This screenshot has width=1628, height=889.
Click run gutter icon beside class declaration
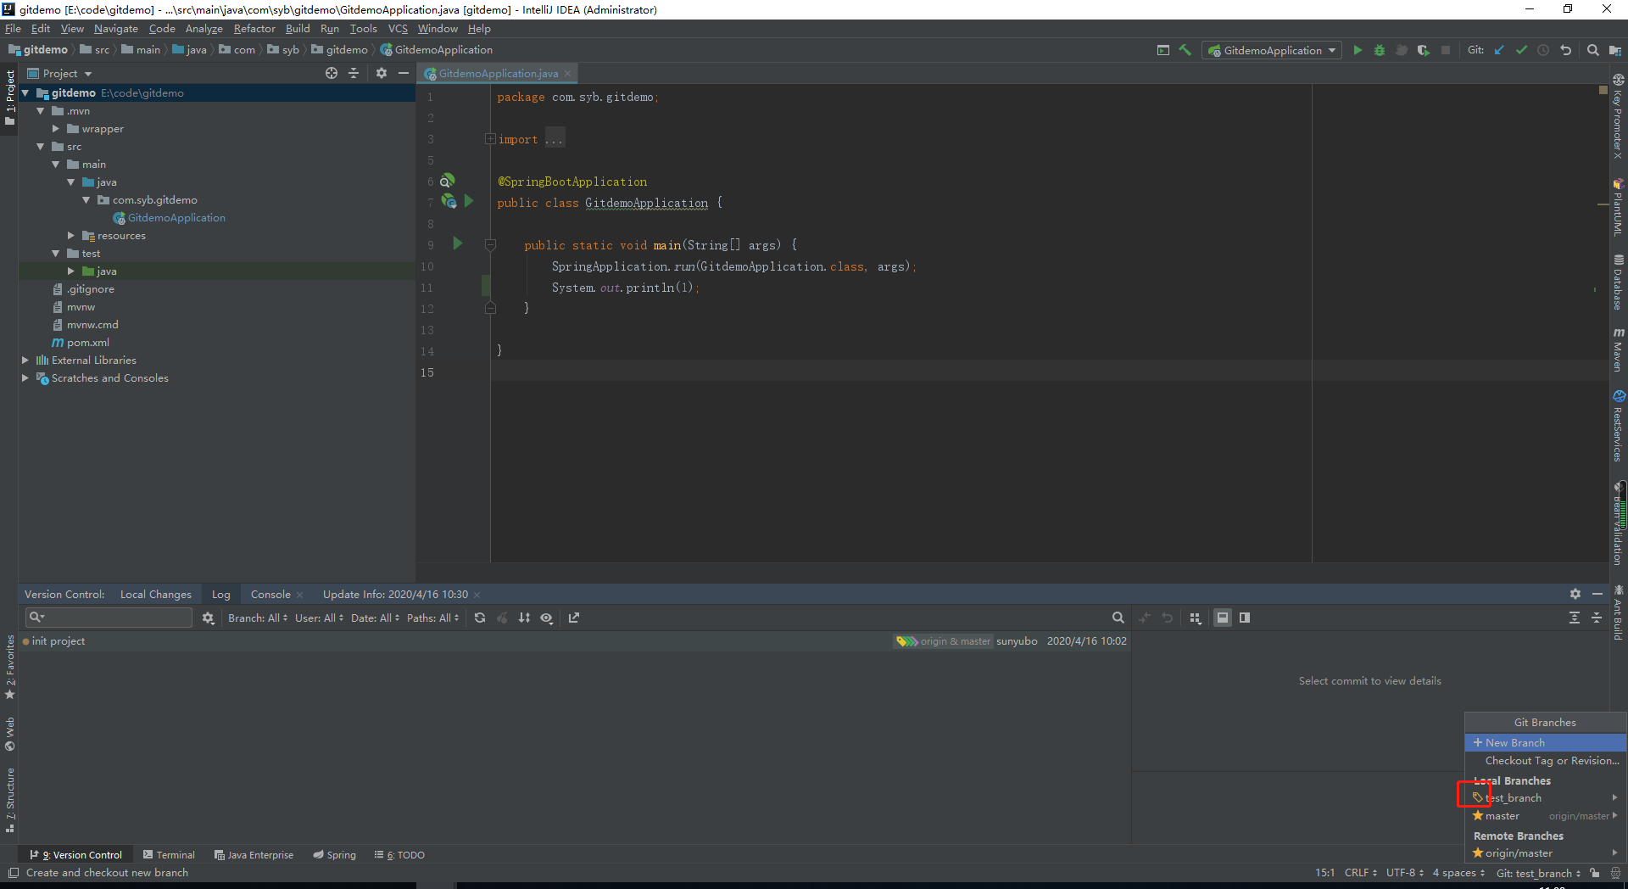tap(469, 201)
